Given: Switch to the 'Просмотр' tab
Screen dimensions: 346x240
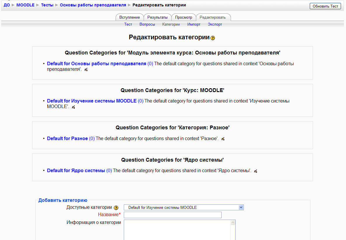Looking at the screenshot, I should point(184,17).
